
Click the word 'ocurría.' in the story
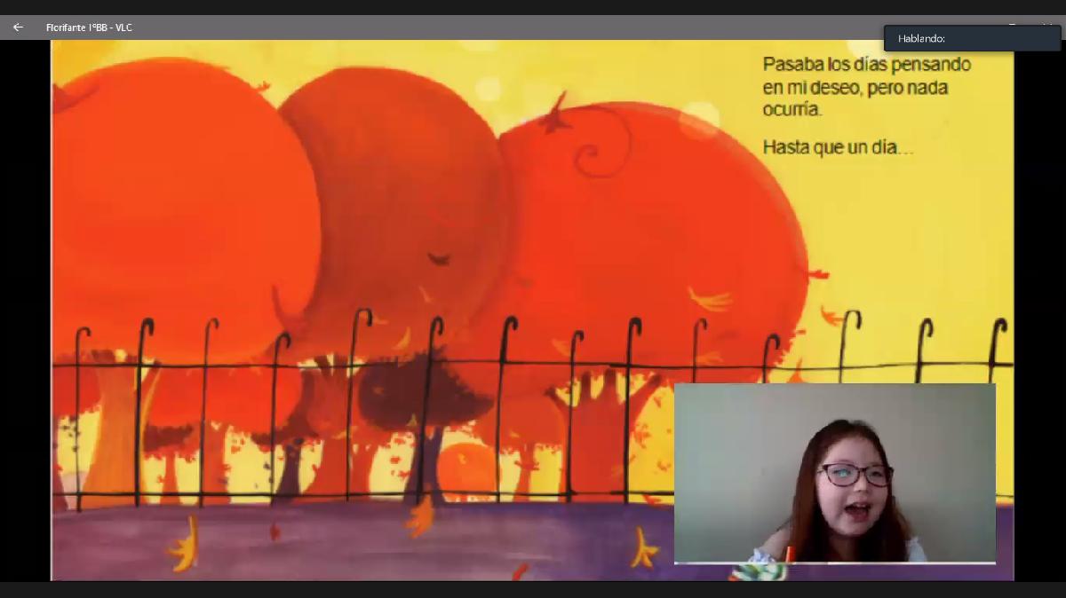point(792,110)
